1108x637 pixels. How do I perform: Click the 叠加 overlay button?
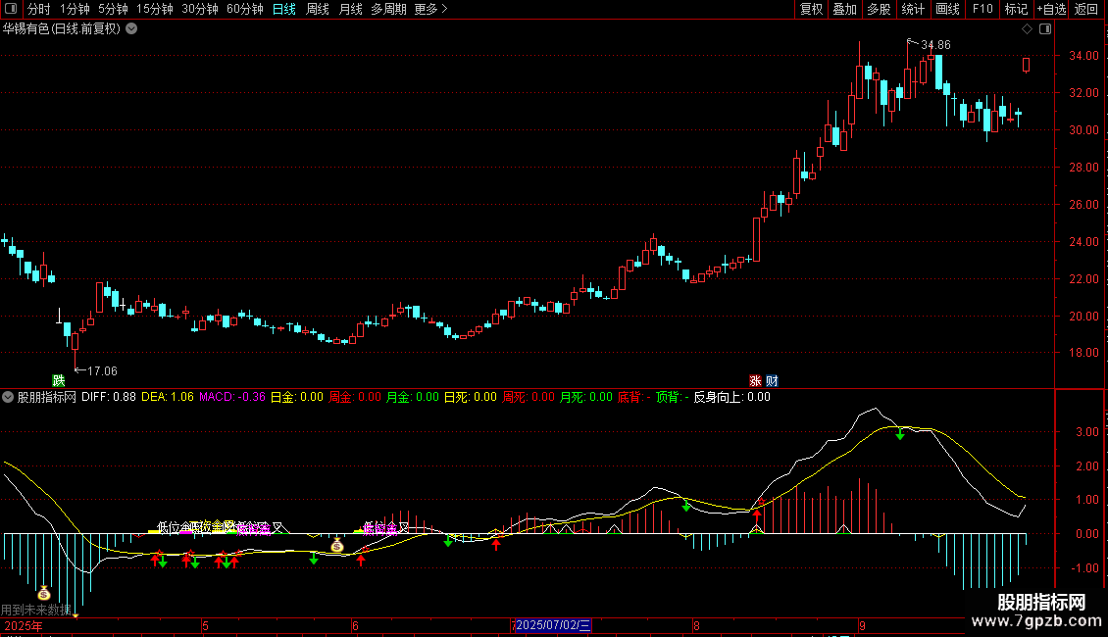[845, 9]
